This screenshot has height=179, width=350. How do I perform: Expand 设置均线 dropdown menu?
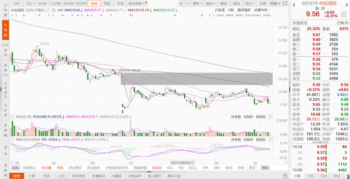[262, 10]
